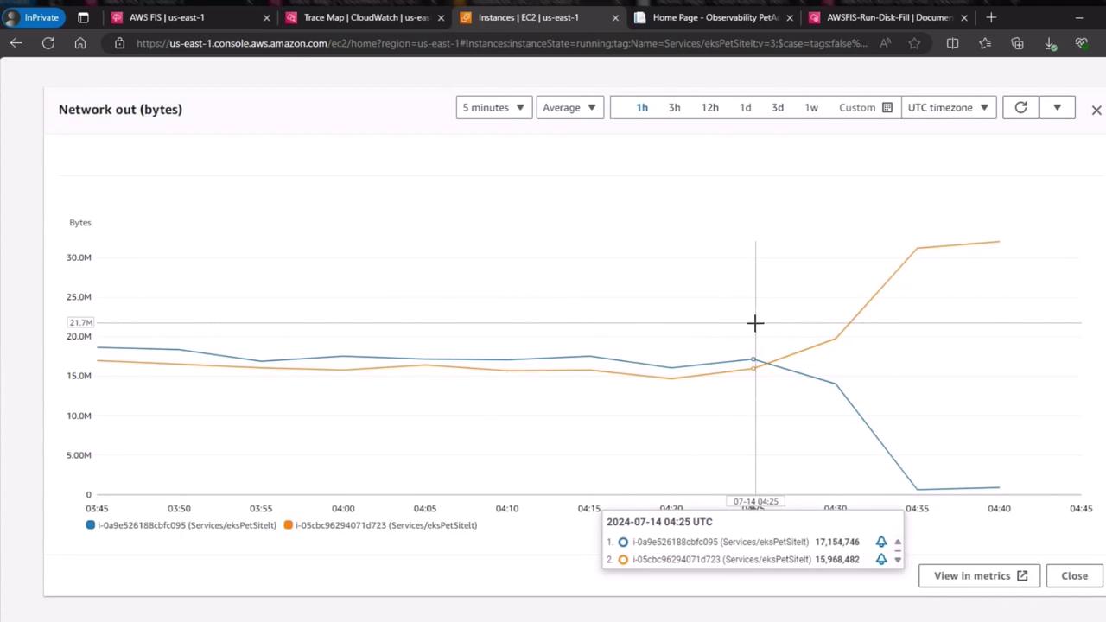Click the down arrow in the tooltip

tap(898, 560)
